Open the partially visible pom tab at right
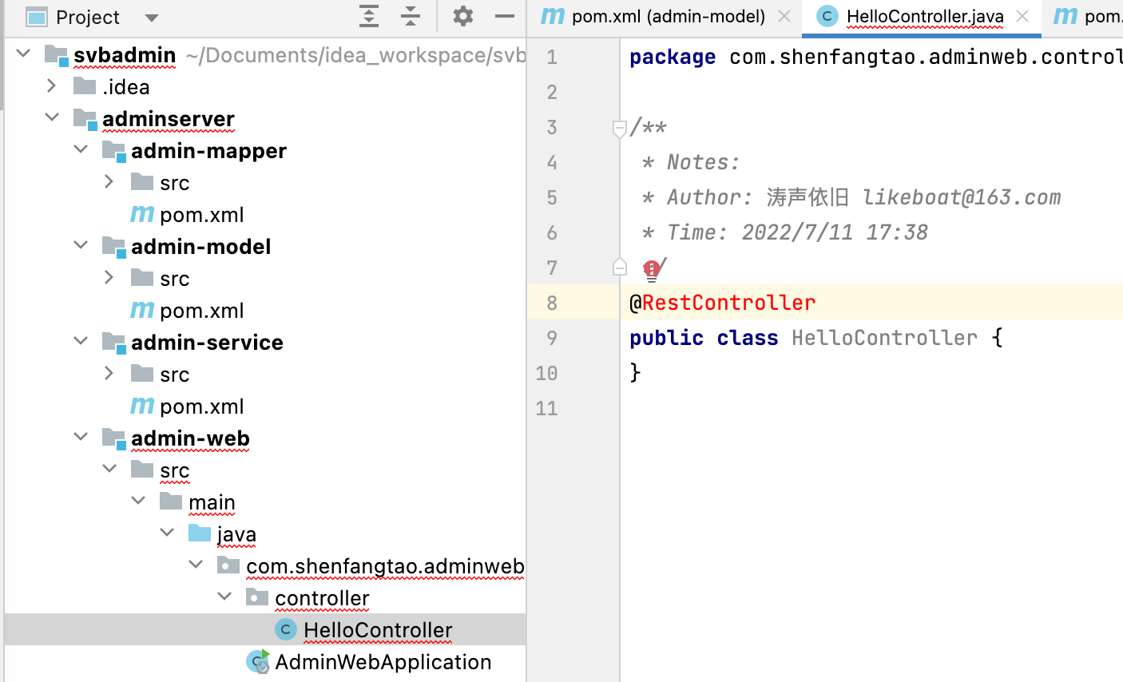The image size is (1123, 682). point(1088,17)
